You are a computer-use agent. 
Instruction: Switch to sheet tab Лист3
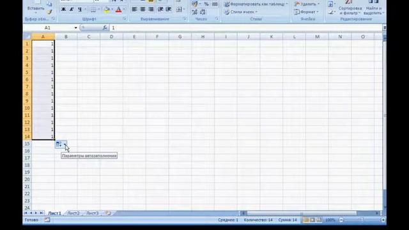[x=92, y=213]
